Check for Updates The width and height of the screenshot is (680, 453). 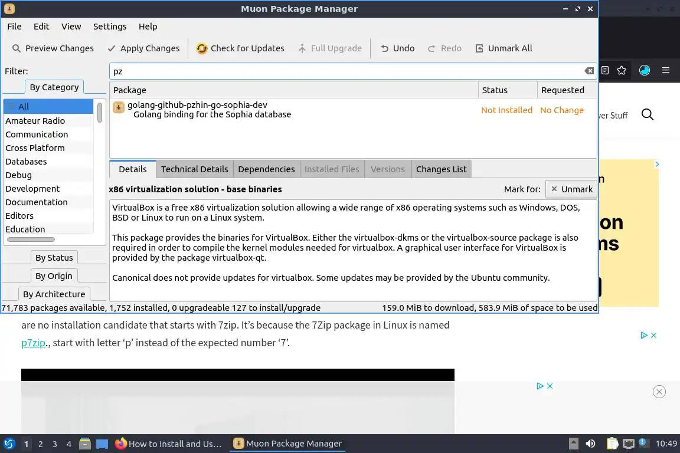[240, 48]
